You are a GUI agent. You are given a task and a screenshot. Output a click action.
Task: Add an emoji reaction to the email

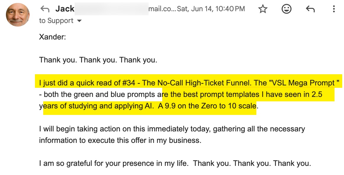[286, 9]
